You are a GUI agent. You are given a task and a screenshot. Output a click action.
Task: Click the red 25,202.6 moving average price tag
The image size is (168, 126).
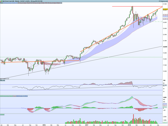tap(165, 15)
